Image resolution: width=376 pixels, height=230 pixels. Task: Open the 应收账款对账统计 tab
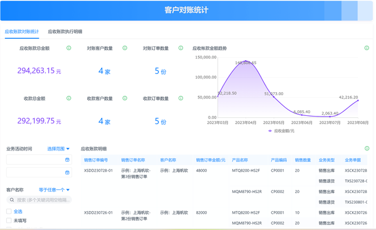click(x=22, y=32)
